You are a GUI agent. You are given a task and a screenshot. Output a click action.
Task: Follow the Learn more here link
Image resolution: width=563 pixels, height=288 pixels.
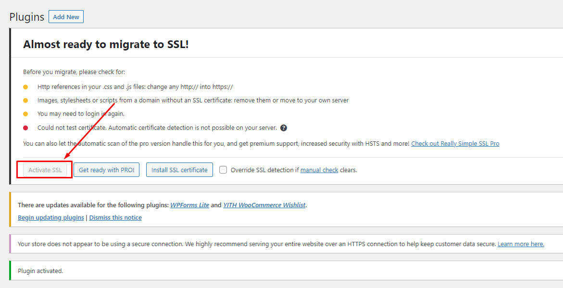point(521,244)
